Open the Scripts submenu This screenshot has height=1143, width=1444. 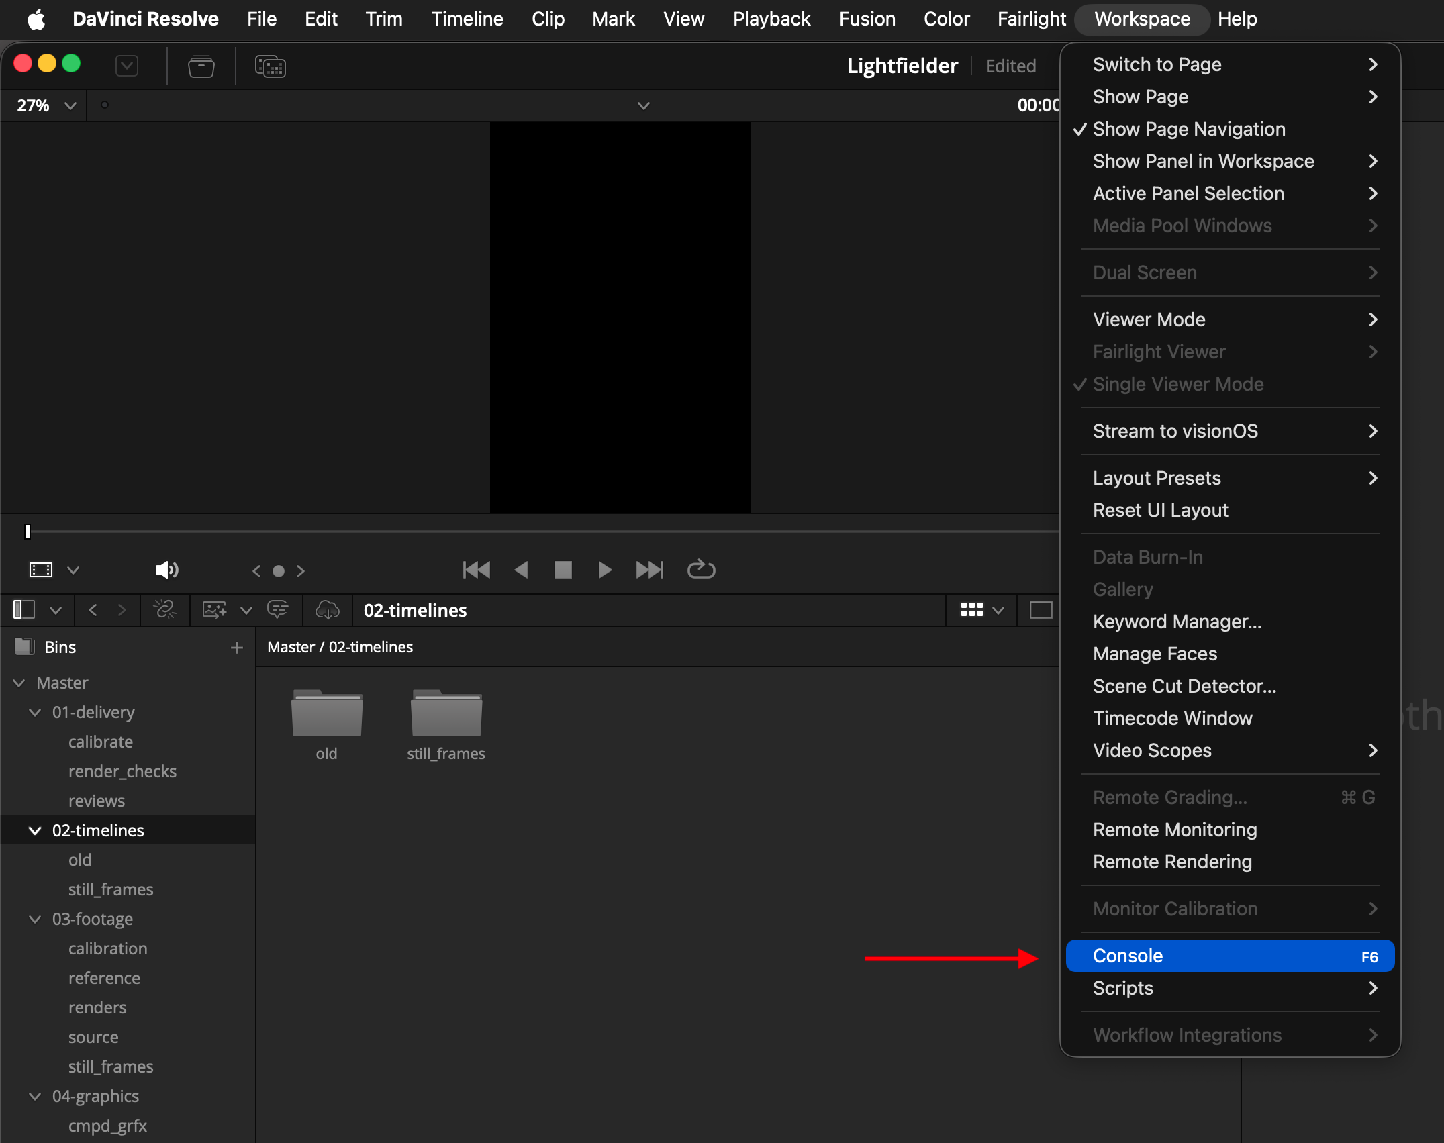1230,988
